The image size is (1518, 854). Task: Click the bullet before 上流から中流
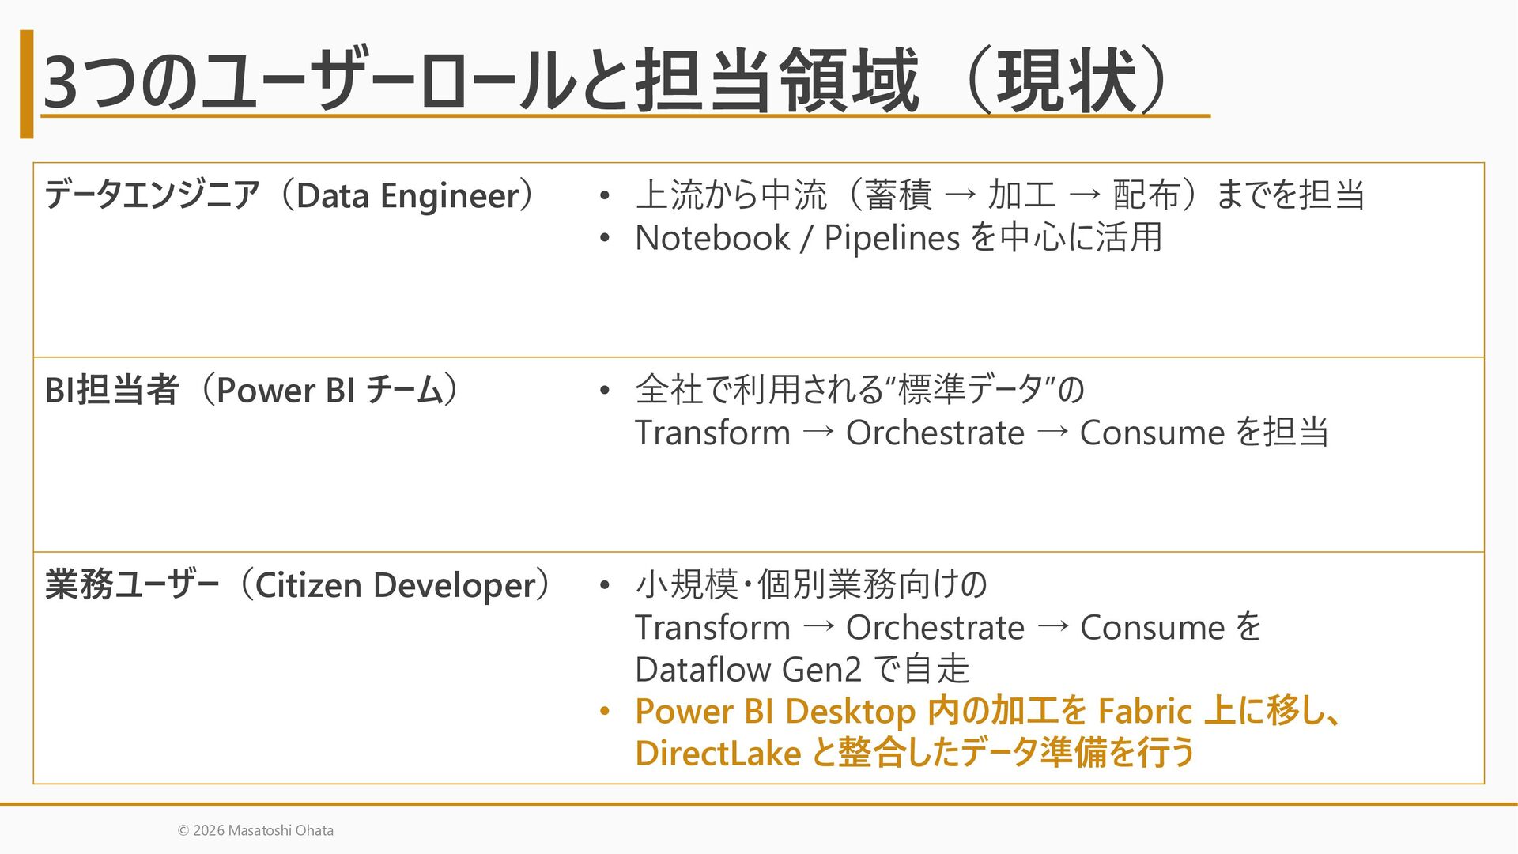coord(605,195)
